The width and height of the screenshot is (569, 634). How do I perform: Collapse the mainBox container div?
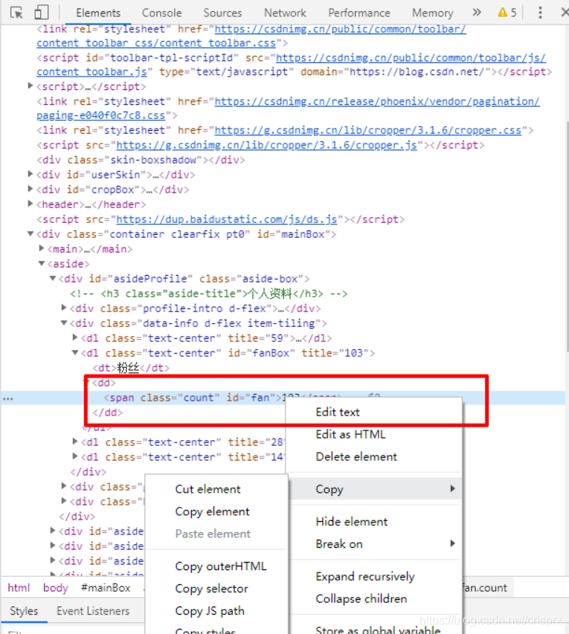pyautogui.click(x=30, y=233)
